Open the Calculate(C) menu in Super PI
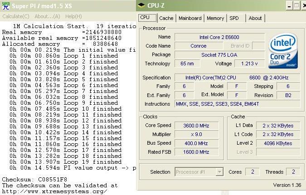 (16, 16)
